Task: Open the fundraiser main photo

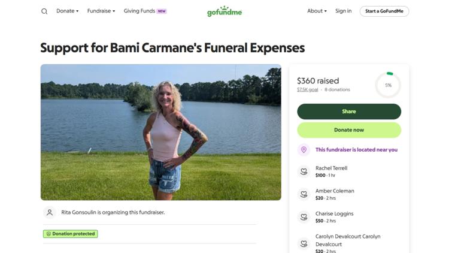Action: 161,132
